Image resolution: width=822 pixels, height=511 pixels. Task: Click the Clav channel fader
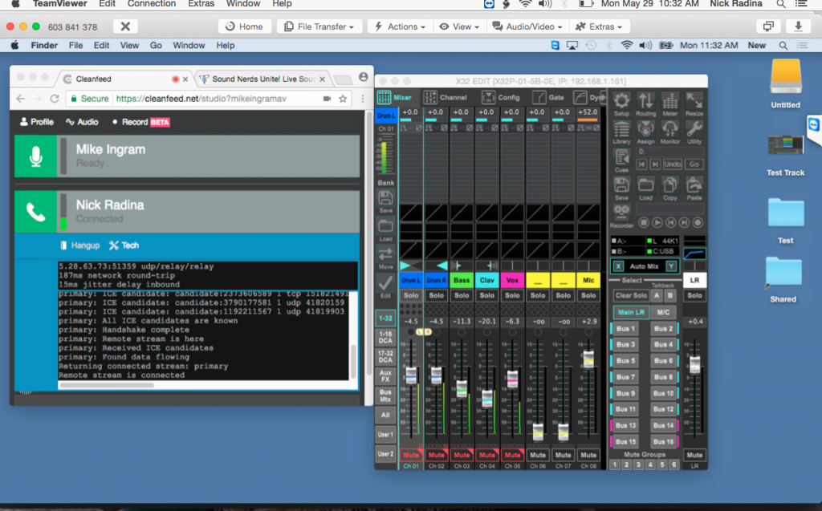coord(487,399)
